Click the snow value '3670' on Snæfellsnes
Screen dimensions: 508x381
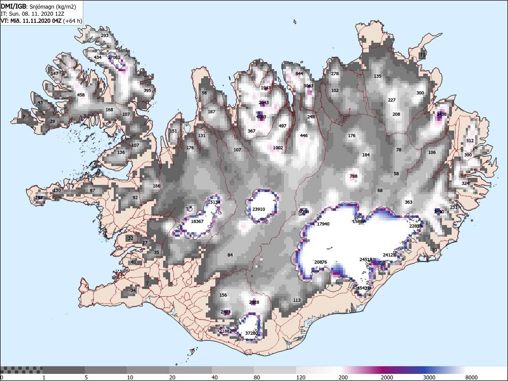(x=40, y=198)
